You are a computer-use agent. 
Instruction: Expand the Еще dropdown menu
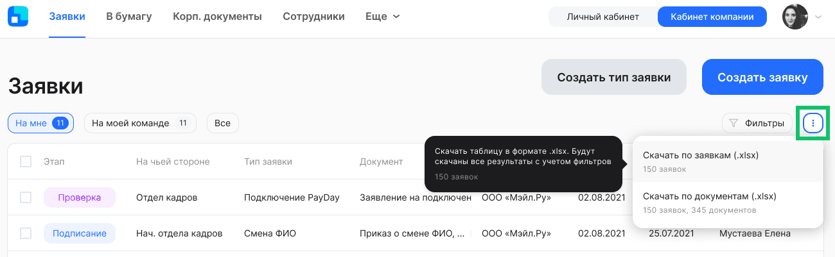coord(382,17)
